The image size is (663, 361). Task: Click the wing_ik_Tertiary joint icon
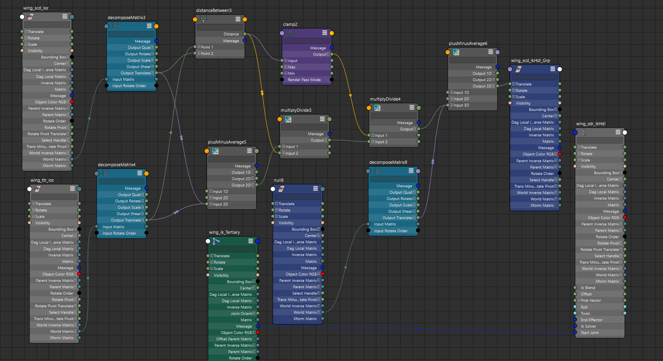pos(216,241)
